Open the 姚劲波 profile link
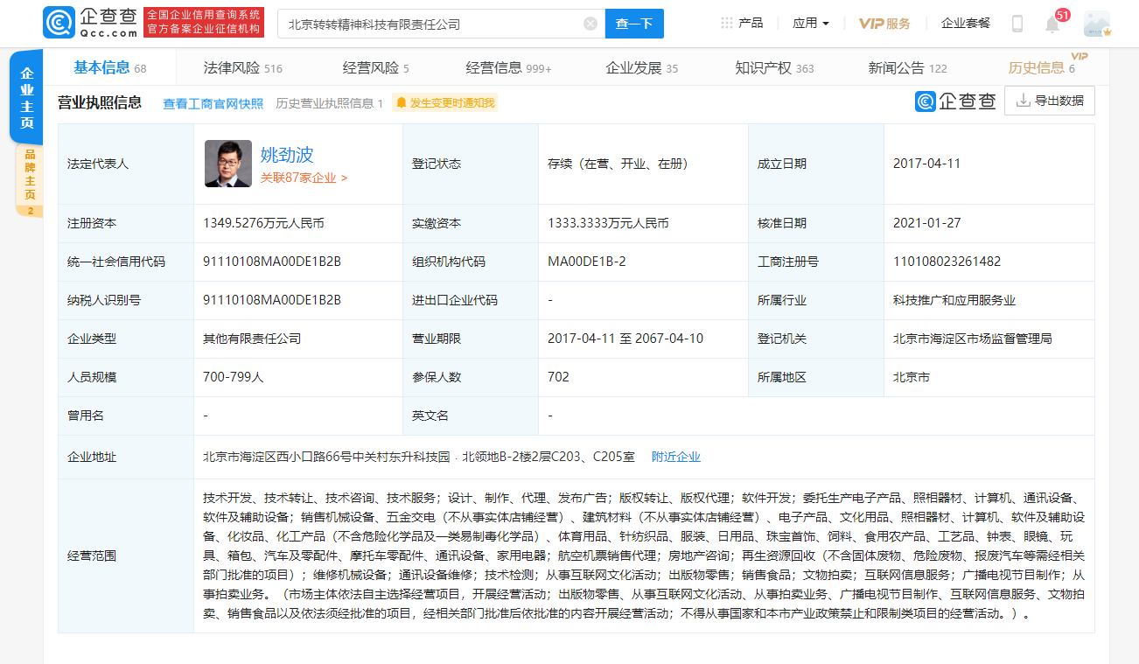This screenshot has height=664, width=1139. pyautogui.click(x=287, y=155)
